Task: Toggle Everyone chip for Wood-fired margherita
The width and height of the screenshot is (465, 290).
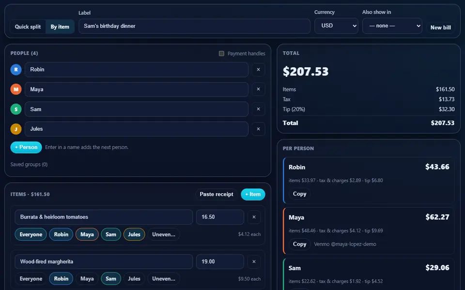Action: tap(31, 279)
